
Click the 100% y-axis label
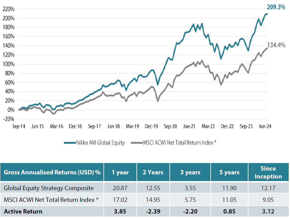pos(9,64)
